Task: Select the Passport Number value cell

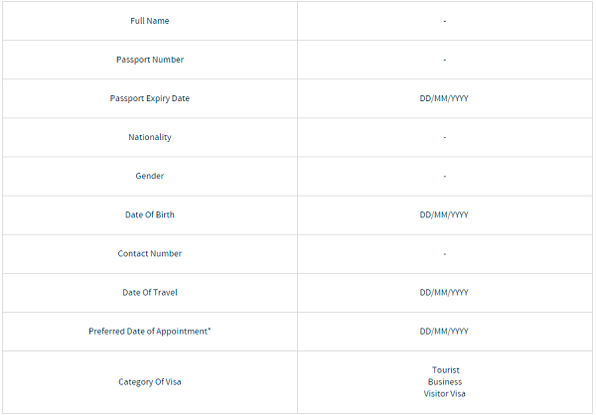Action: click(445, 60)
